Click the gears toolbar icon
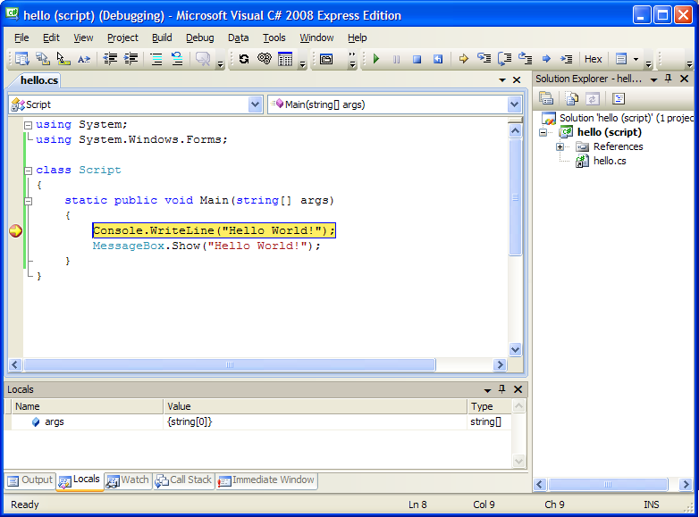The width and height of the screenshot is (699, 517). 265,59
